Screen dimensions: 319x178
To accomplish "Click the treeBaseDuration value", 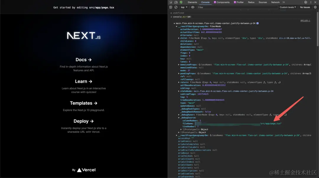I will (213, 100).
